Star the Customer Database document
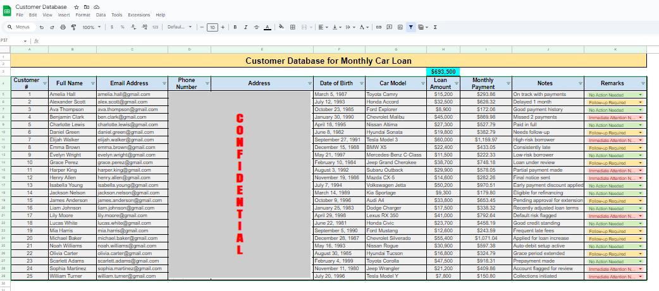 [x=76, y=7]
